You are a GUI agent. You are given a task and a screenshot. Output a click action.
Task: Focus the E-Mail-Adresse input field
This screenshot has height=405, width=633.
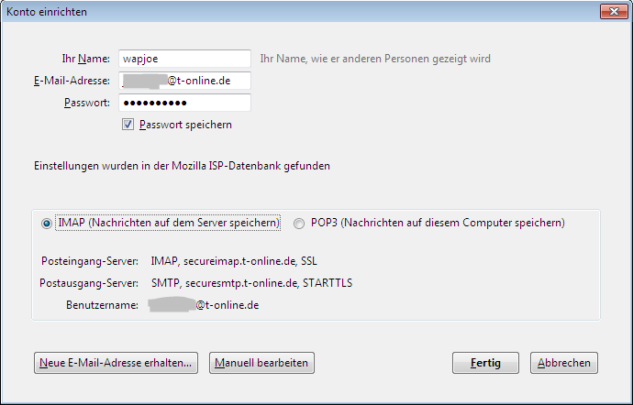coord(184,81)
